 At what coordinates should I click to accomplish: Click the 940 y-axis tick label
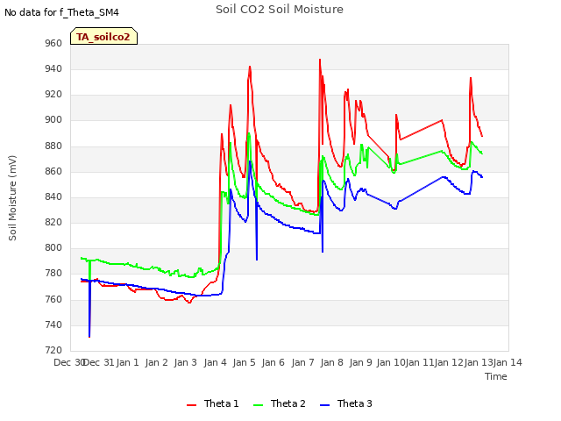[53, 68]
